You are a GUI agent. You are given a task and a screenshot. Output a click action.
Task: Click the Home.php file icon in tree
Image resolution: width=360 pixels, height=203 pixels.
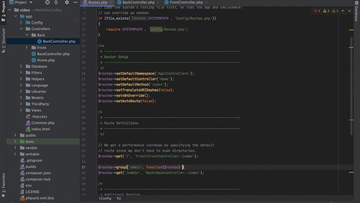click(34, 60)
